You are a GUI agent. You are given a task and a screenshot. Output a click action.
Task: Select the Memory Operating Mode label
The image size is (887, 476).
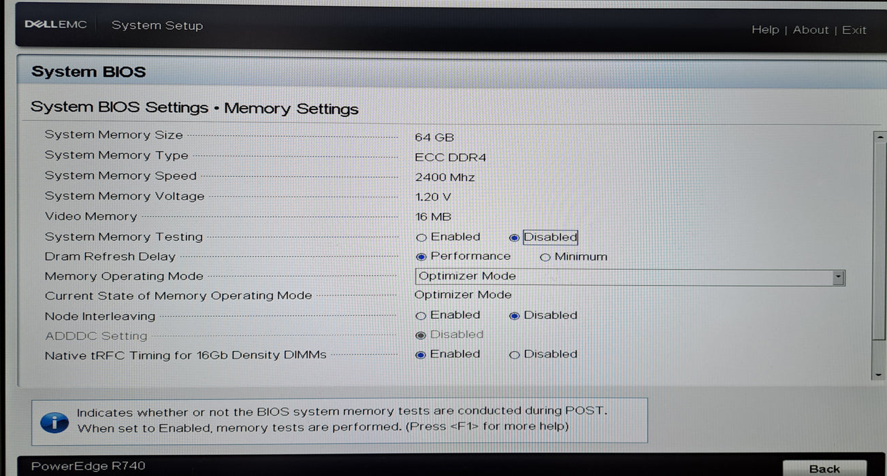[124, 276]
